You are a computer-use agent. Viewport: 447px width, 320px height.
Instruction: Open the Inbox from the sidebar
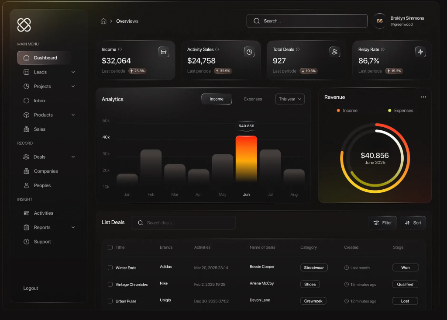pyautogui.click(x=39, y=101)
